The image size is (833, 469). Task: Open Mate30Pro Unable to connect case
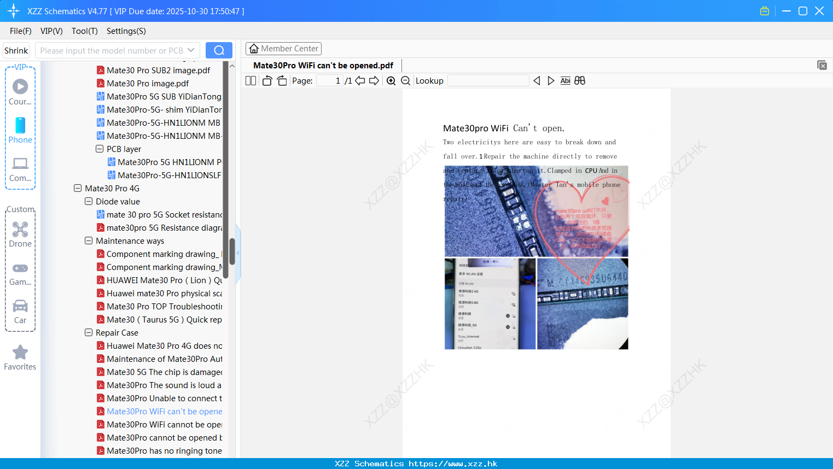(x=159, y=398)
